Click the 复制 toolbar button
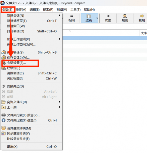The image size is (147, 153). click(x=142, y=18)
